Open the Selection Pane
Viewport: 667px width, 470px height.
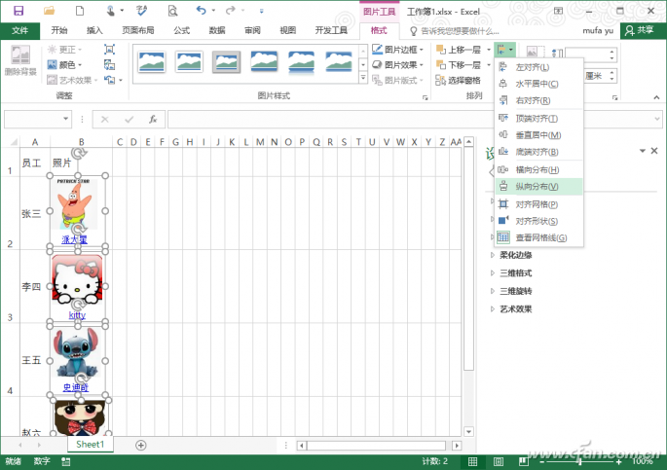point(458,80)
